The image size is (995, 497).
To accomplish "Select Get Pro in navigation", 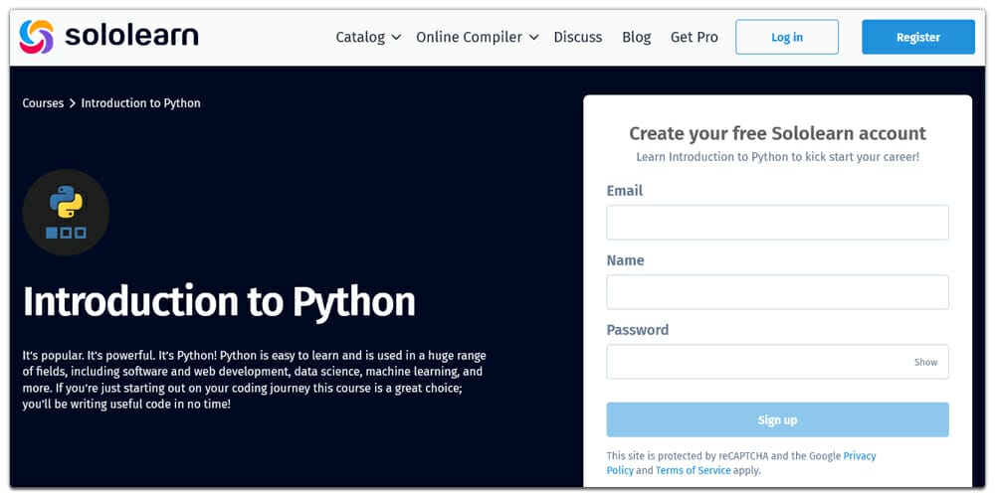I will [695, 38].
